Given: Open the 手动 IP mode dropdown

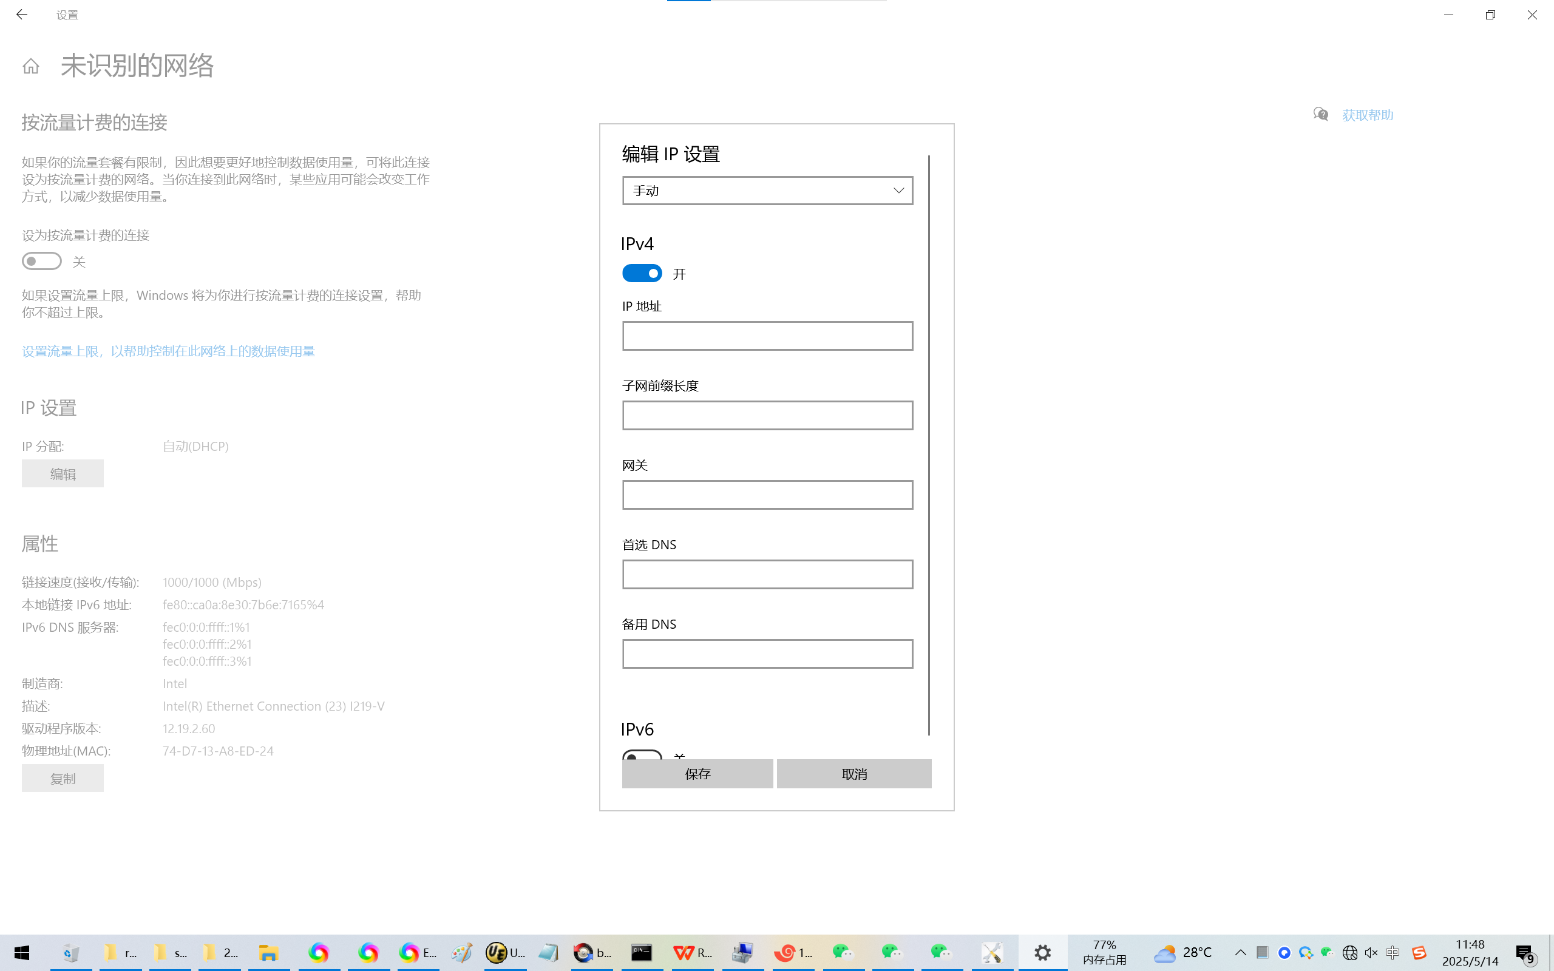Looking at the screenshot, I should pyautogui.click(x=767, y=191).
